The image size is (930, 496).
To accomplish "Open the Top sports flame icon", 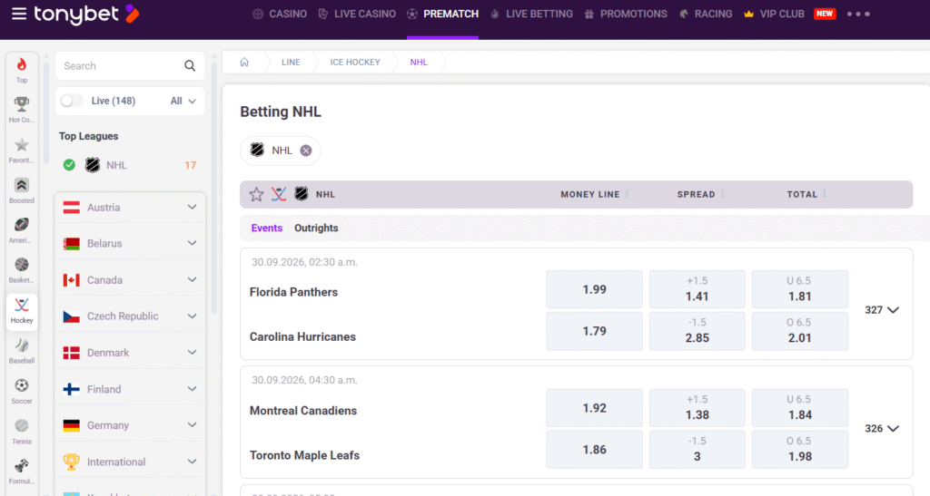I will pyautogui.click(x=22, y=64).
